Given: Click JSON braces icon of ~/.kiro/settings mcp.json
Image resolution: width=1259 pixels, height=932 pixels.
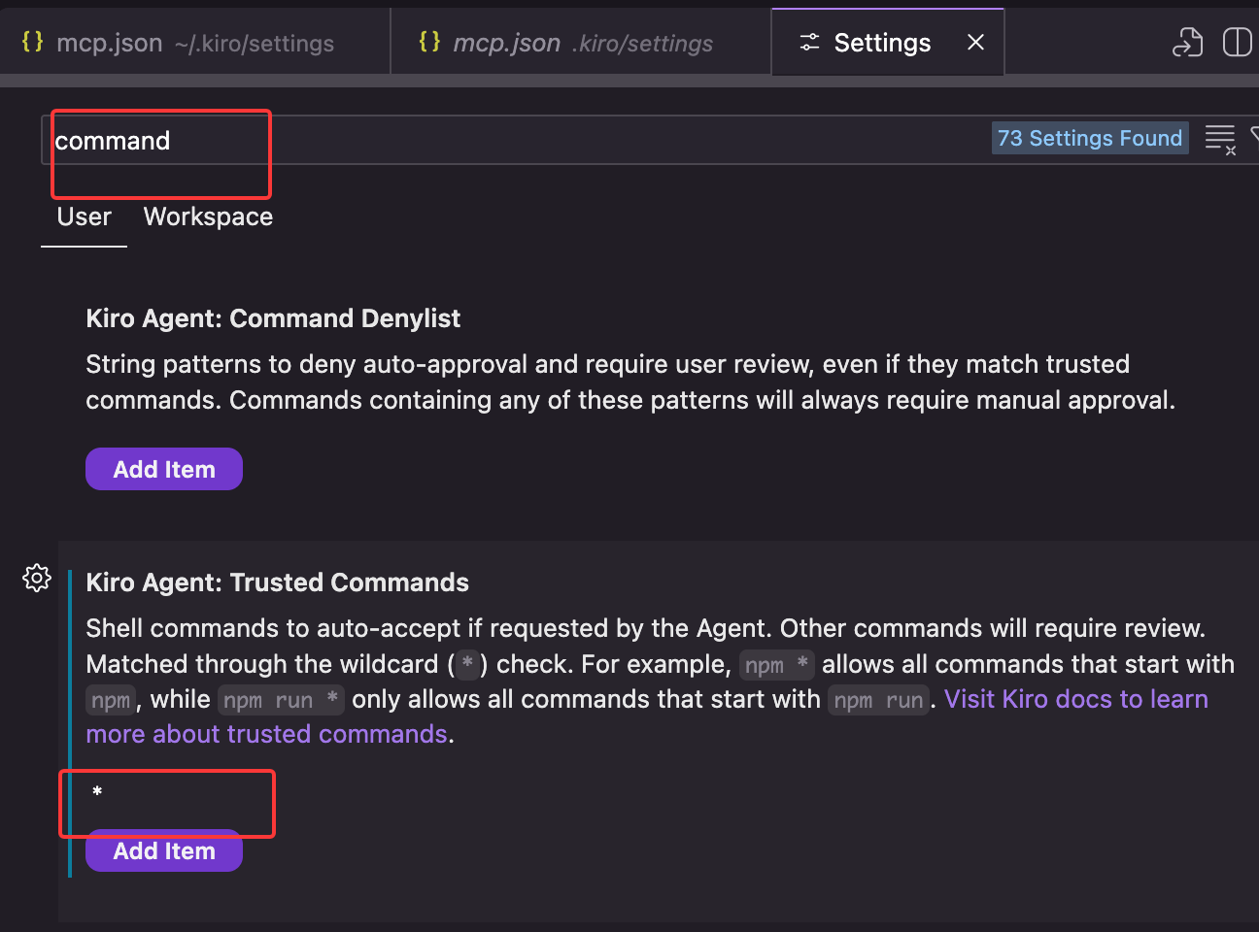Looking at the screenshot, I should 32,42.
